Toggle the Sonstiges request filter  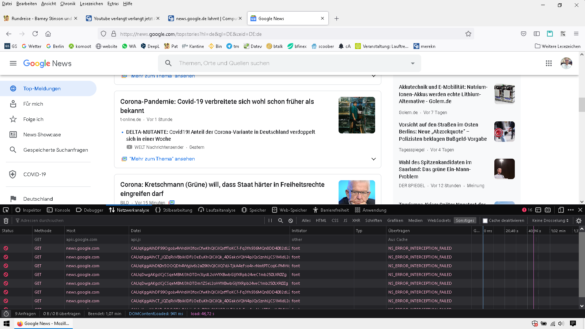(465, 220)
